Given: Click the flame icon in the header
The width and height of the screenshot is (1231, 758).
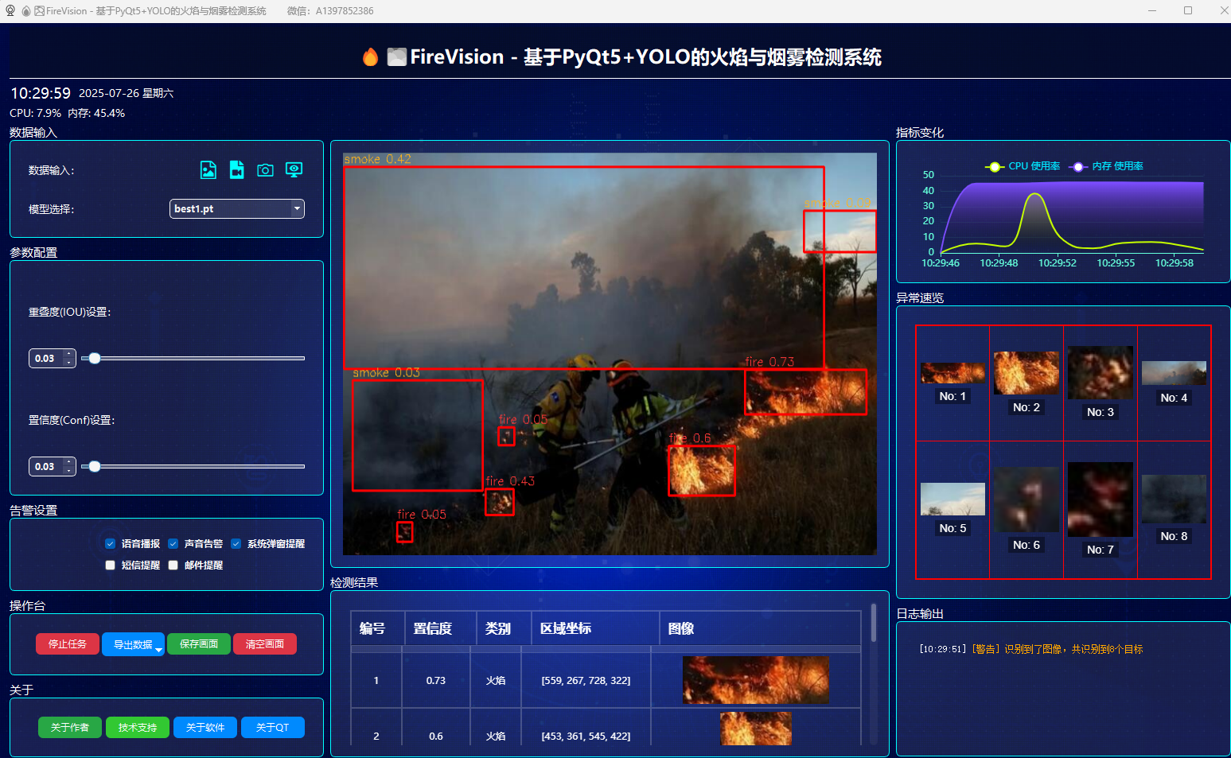Looking at the screenshot, I should [x=370, y=57].
